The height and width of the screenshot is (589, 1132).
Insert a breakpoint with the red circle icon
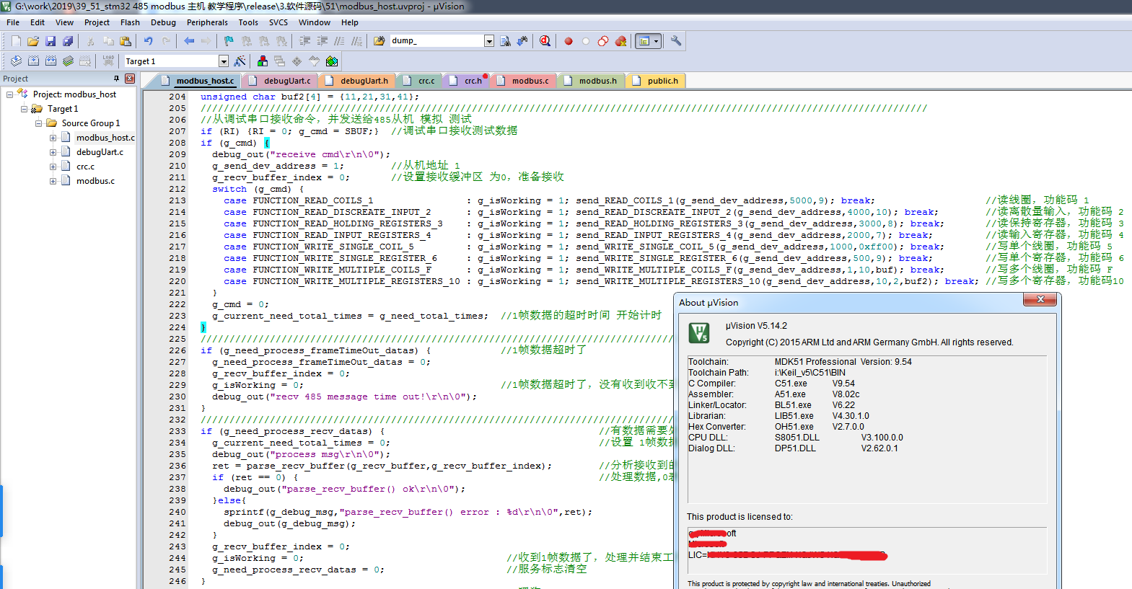569,41
